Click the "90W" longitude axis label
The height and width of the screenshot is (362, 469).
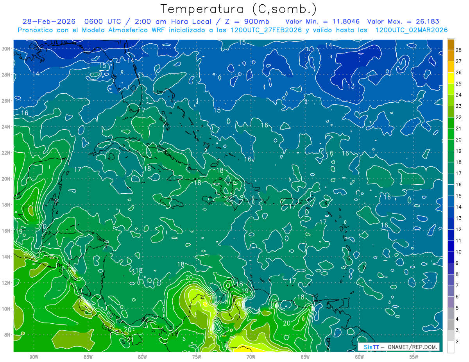(x=34, y=357)
